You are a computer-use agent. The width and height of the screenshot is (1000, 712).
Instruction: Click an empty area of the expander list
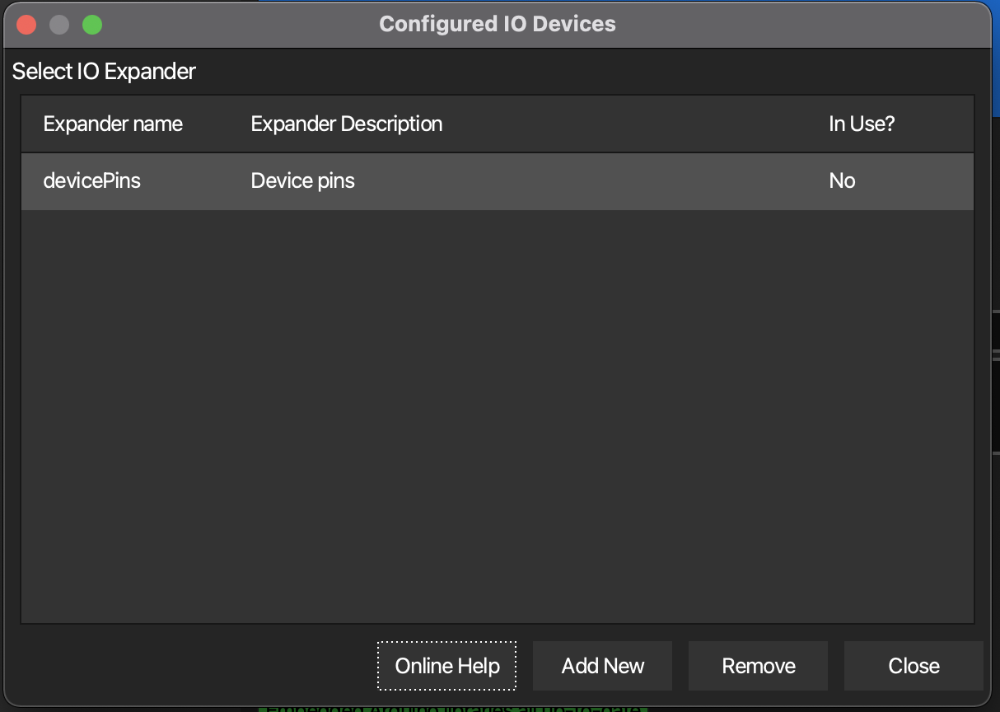pyautogui.click(x=494, y=412)
